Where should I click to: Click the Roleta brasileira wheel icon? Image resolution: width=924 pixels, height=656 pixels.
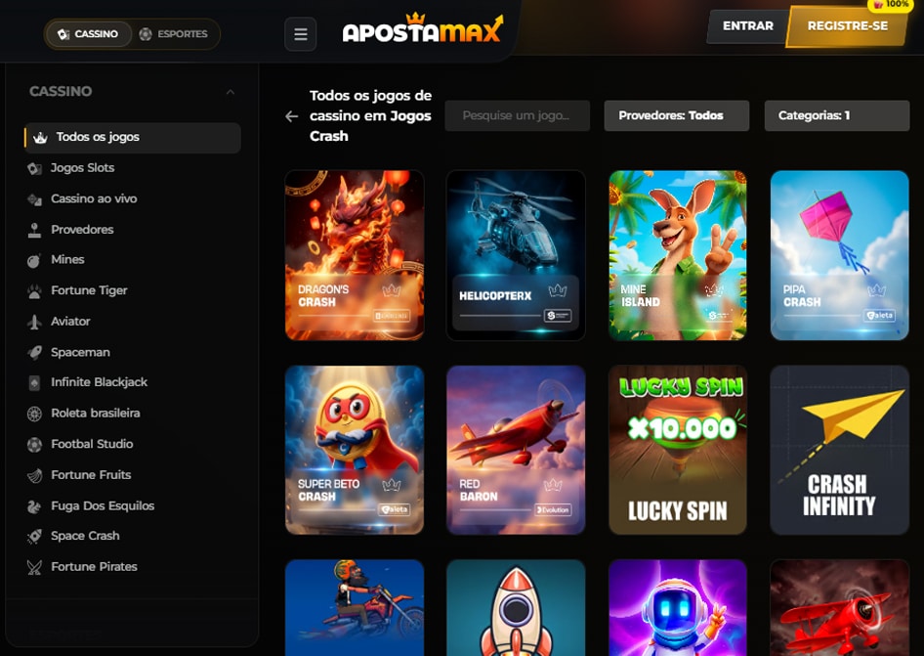tap(35, 415)
